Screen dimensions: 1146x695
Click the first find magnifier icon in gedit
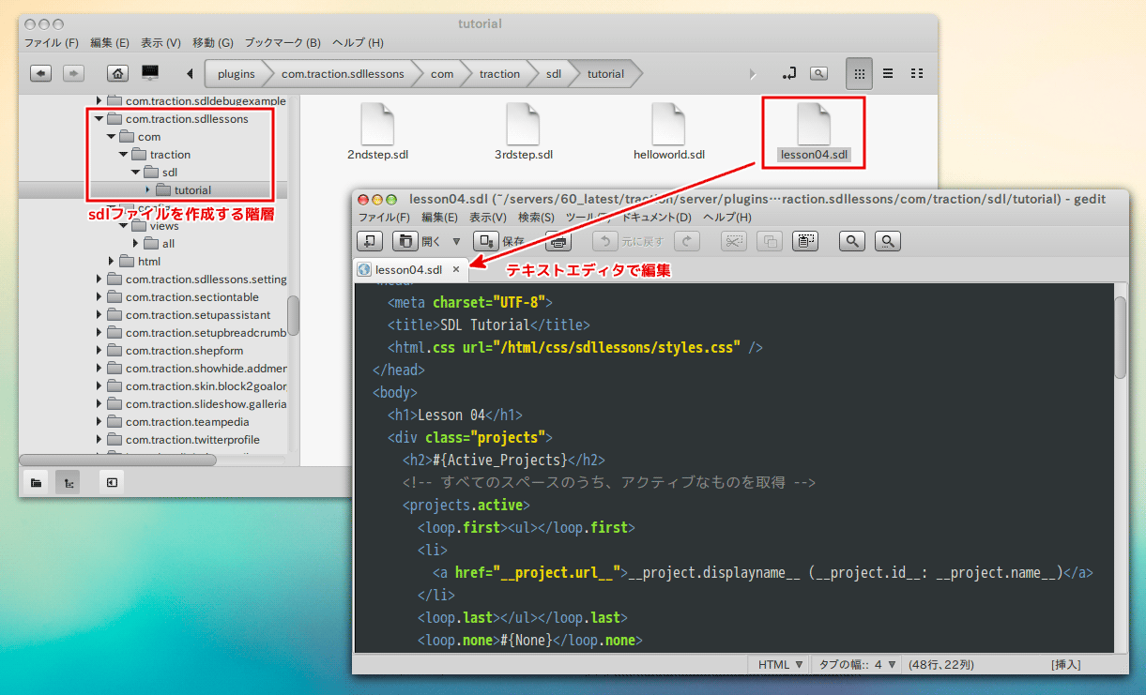coord(852,241)
